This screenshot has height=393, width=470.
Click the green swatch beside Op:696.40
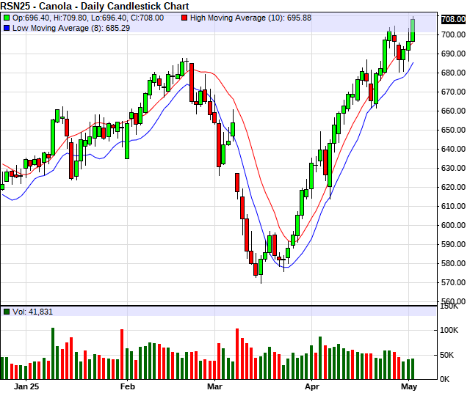(x=7, y=17)
